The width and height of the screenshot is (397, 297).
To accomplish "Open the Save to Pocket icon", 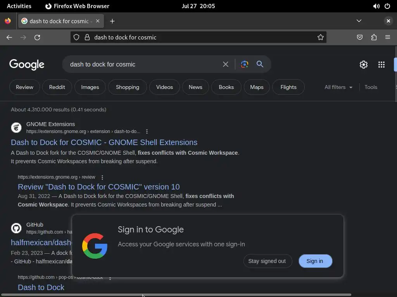I will point(360,38).
